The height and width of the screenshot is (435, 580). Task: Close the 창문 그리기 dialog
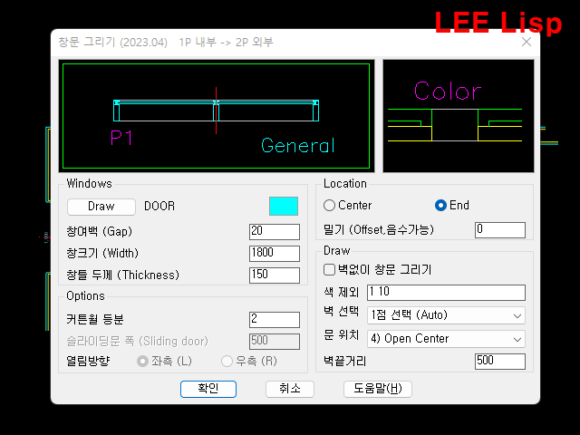(x=527, y=42)
